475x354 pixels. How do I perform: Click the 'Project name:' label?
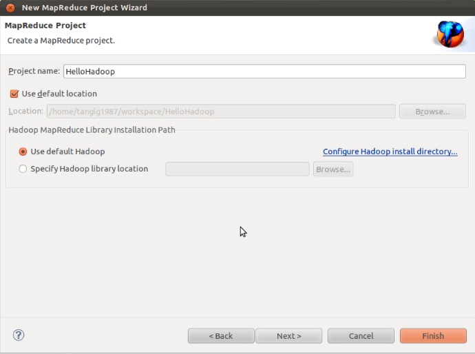point(34,71)
